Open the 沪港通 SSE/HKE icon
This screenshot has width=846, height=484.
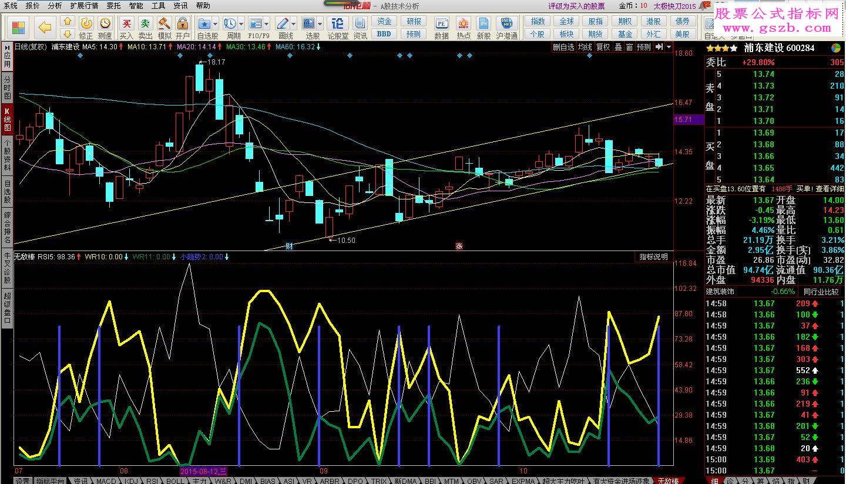tap(506, 24)
